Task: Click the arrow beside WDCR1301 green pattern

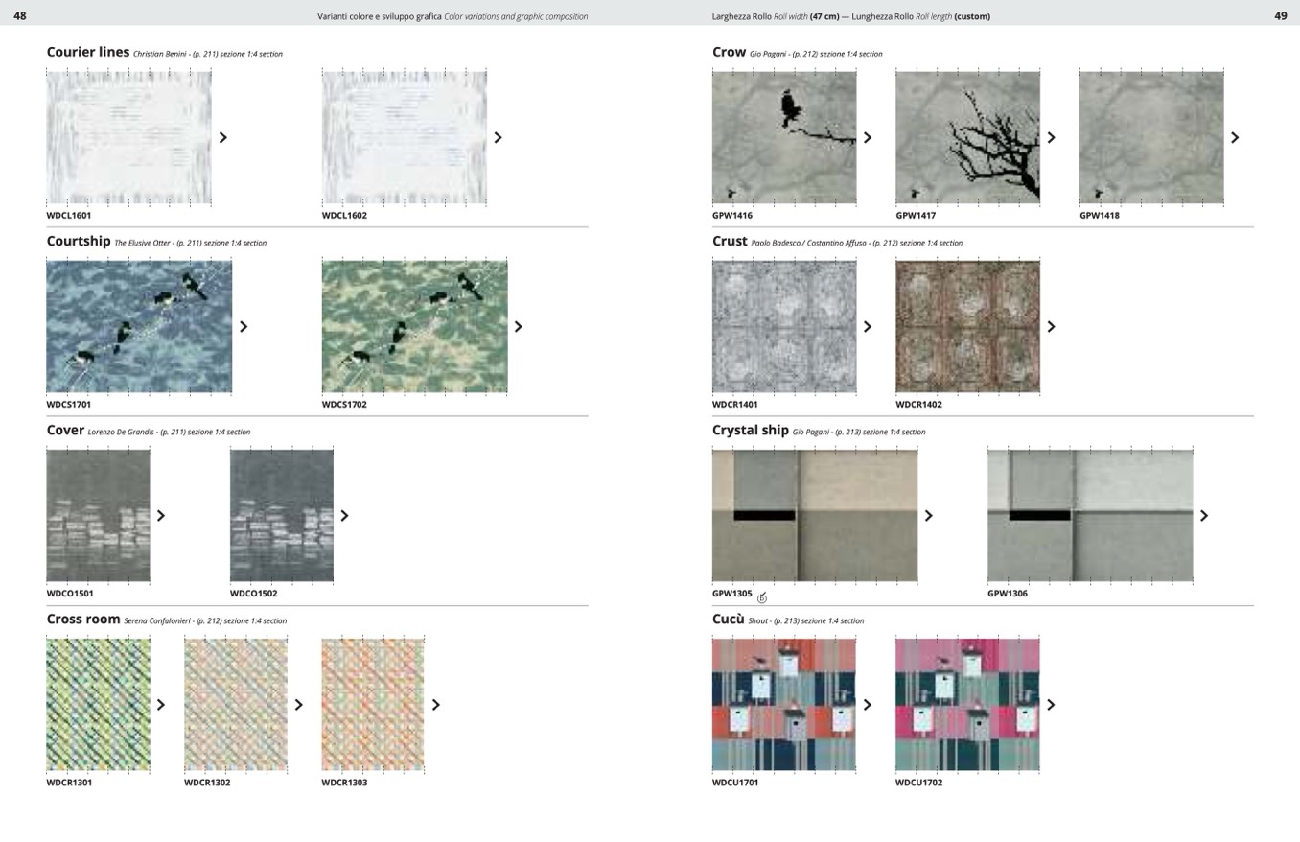Action: (x=161, y=705)
